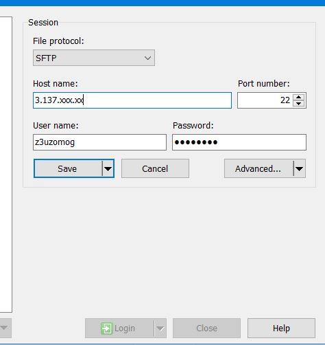The height and width of the screenshot is (345, 325).
Task: Open the File protocol SFTP dropdown
Action: 94,58
